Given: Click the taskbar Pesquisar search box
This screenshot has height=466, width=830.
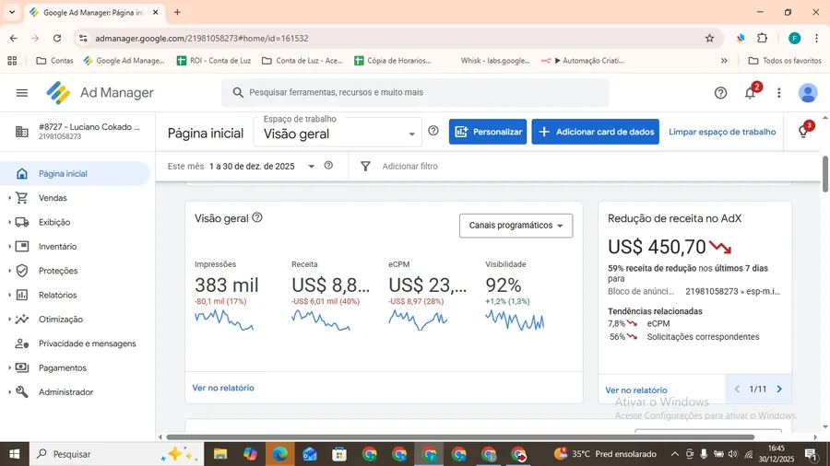Looking at the screenshot, I should [116, 454].
